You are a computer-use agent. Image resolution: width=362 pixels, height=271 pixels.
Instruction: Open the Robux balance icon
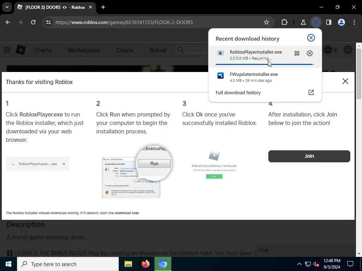[328, 50]
